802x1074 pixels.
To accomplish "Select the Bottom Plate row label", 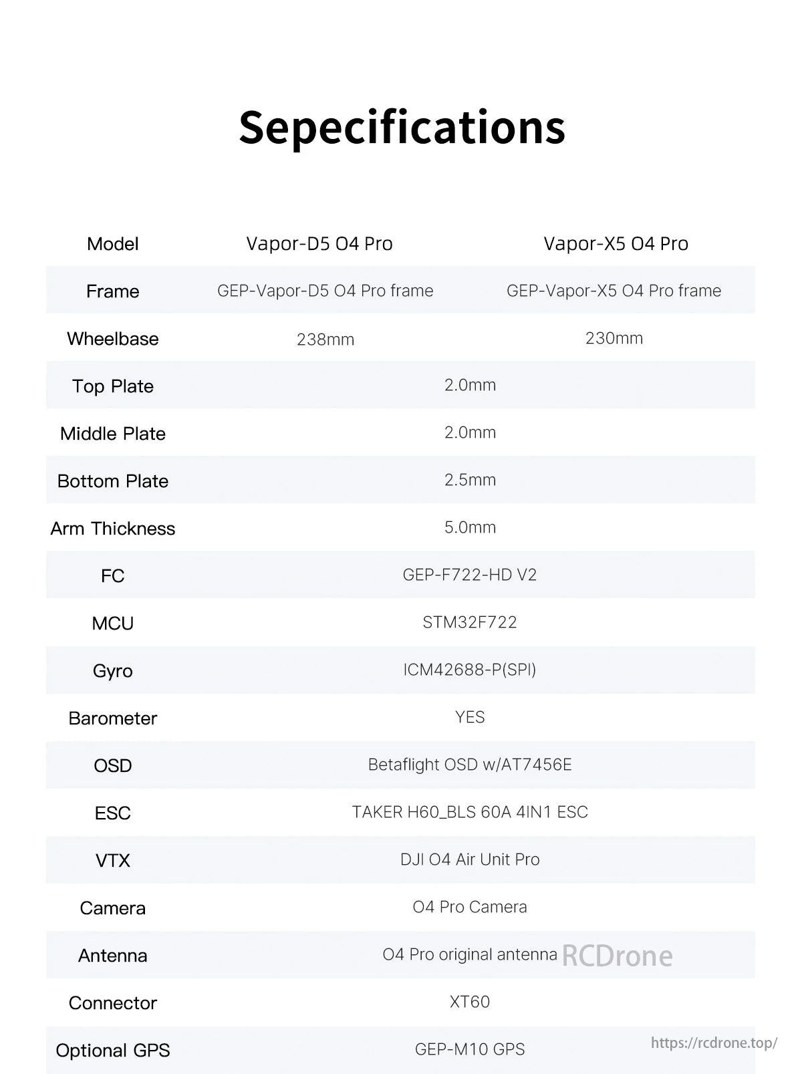I will [112, 481].
